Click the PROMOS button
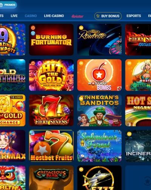The image size is (151, 190). [8, 5]
